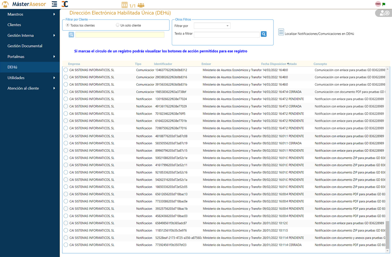Screen dimensions: 392x257
Task: Click the client search magnifier icon
Action: click(x=71, y=35)
